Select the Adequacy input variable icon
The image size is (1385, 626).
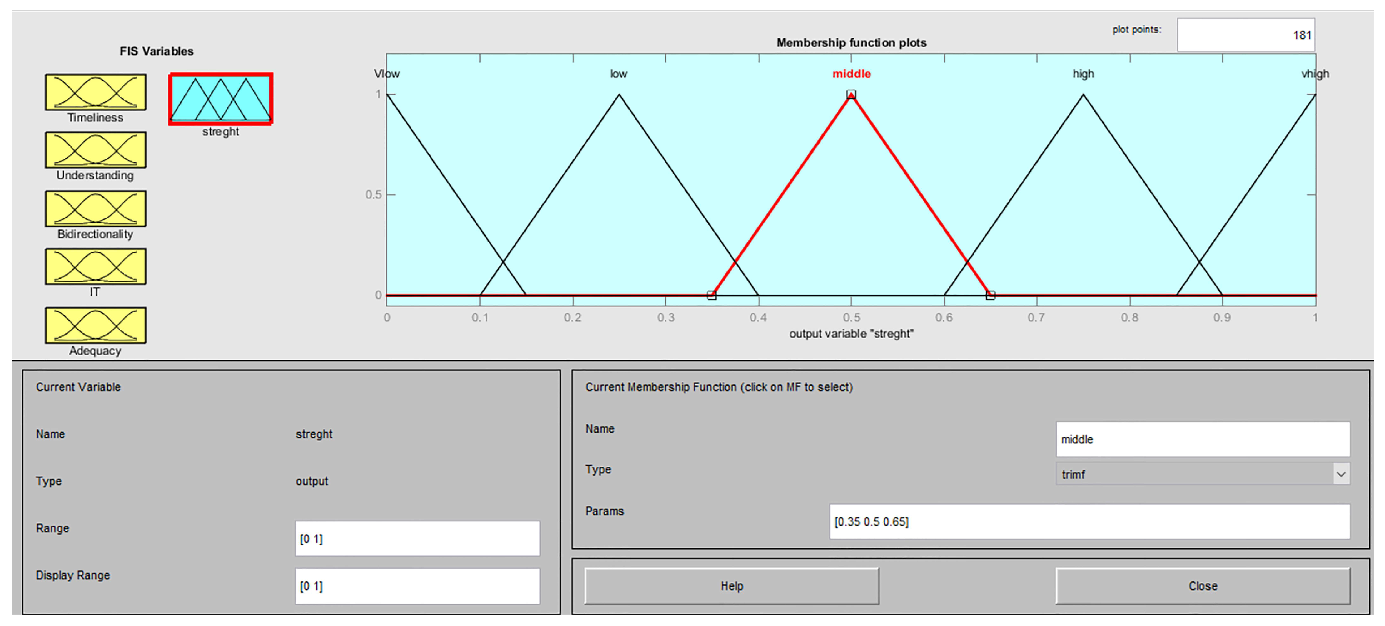pos(95,325)
